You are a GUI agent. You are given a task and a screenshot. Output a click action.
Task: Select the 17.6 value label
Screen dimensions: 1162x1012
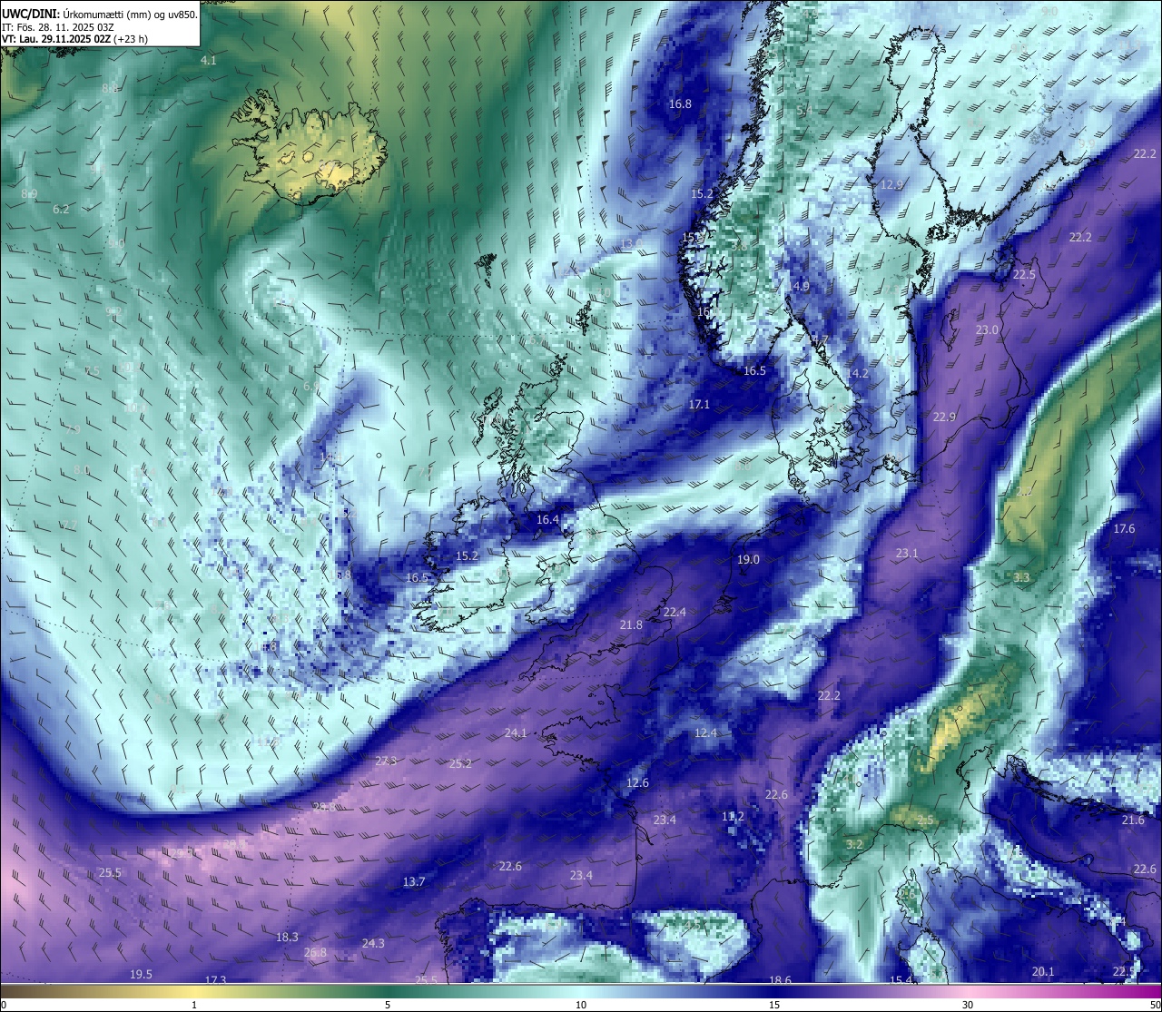click(x=1124, y=528)
